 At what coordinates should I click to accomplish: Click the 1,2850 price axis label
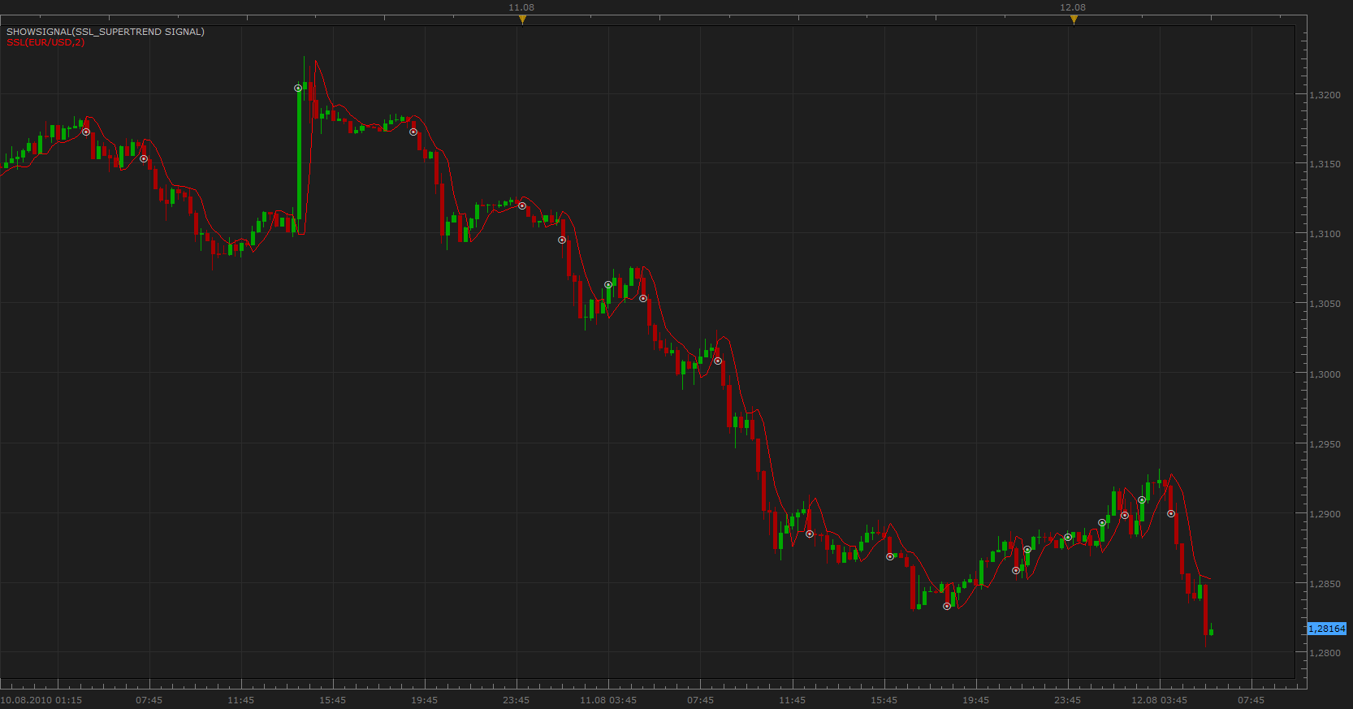tap(1325, 584)
